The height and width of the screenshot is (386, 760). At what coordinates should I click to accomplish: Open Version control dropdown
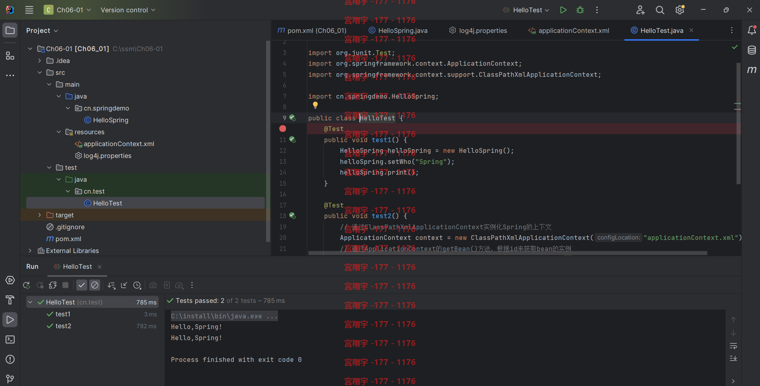[128, 10]
